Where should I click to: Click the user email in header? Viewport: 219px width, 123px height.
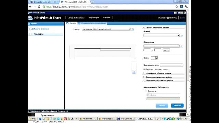coord(167,18)
